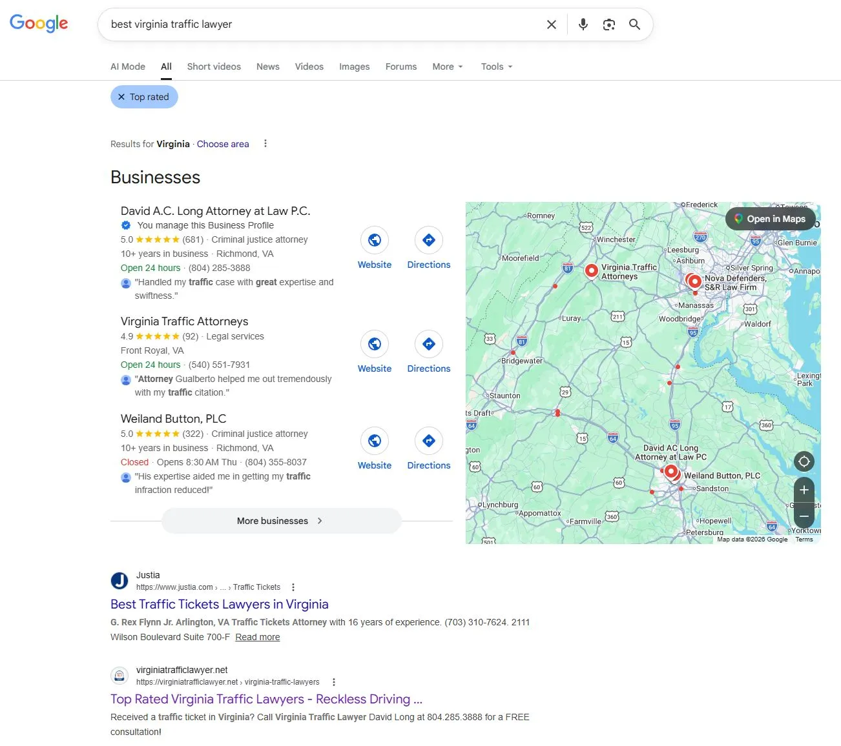Viewport: 841px width, 746px height.
Task: Click the Choose area link
Action: 223,144
